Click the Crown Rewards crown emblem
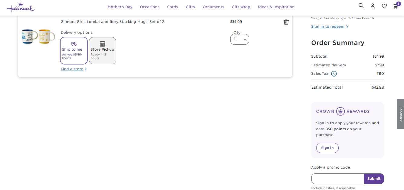 click(x=340, y=111)
